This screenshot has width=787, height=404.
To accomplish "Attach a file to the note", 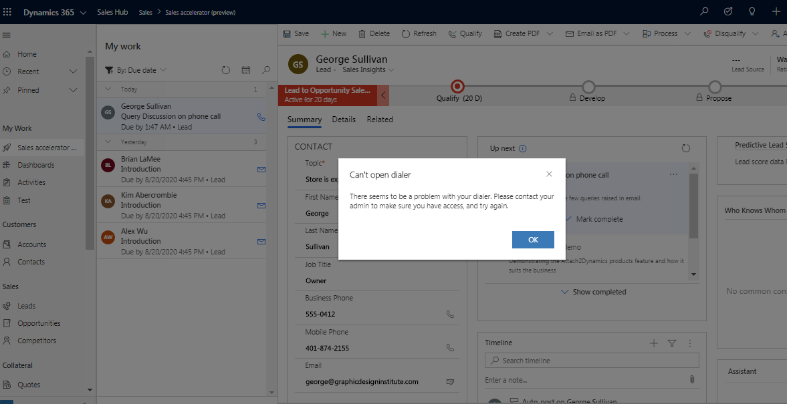I will click(x=692, y=379).
